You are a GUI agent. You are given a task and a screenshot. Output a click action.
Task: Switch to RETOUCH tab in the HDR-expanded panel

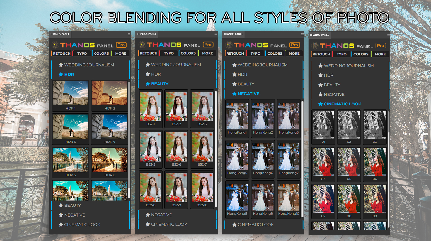click(62, 53)
